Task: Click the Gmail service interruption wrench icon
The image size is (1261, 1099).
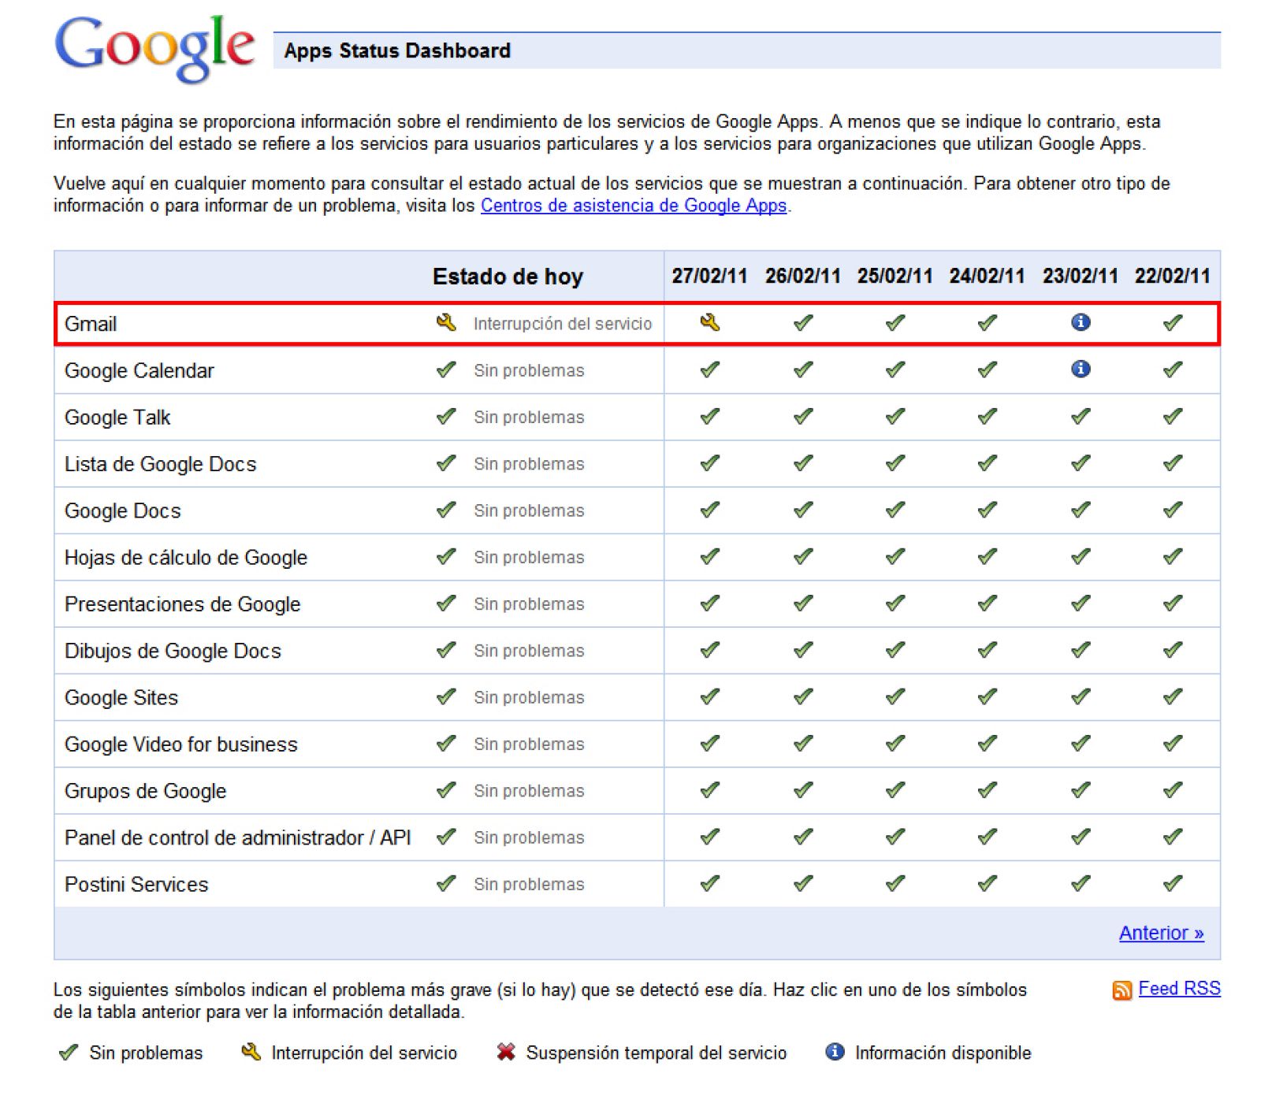Action: (446, 323)
